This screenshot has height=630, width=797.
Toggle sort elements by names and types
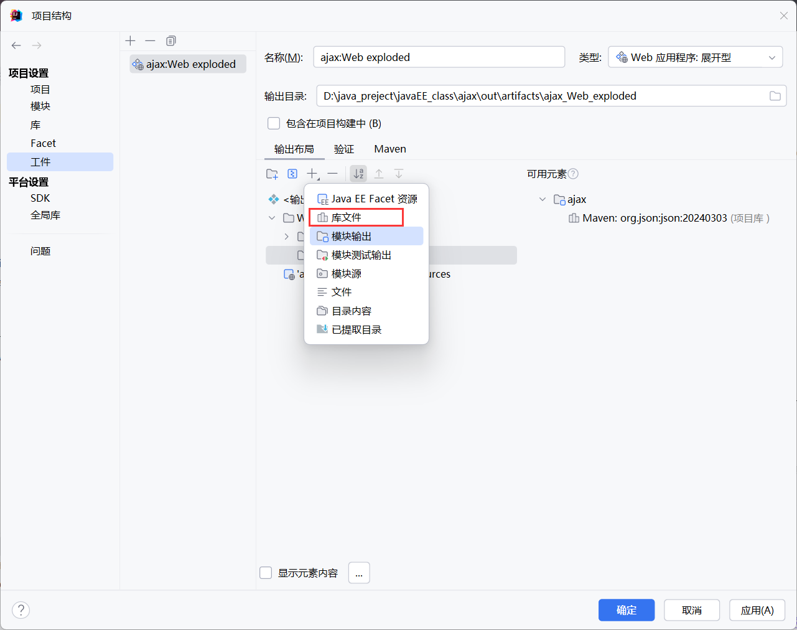coord(358,174)
